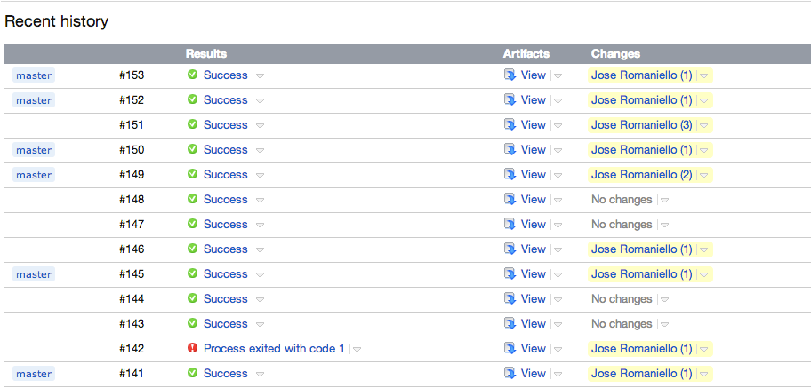Screen dimensions: 811x388
Task: Click the master branch label for build #141
Action: (x=34, y=374)
